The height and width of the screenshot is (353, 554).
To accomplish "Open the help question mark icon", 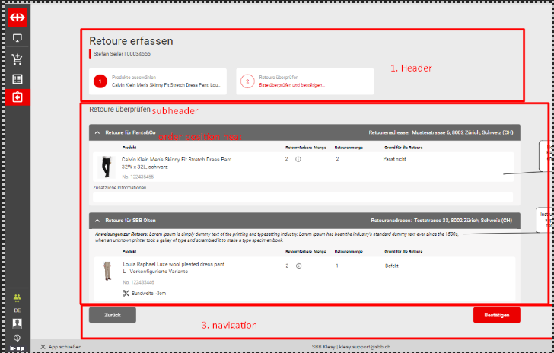I will [x=17, y=337].
